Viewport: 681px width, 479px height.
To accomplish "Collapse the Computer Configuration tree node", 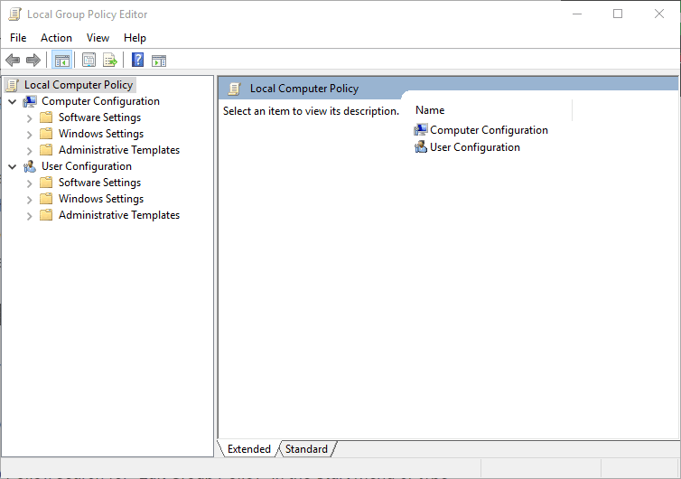I will [x=13, y=102].
